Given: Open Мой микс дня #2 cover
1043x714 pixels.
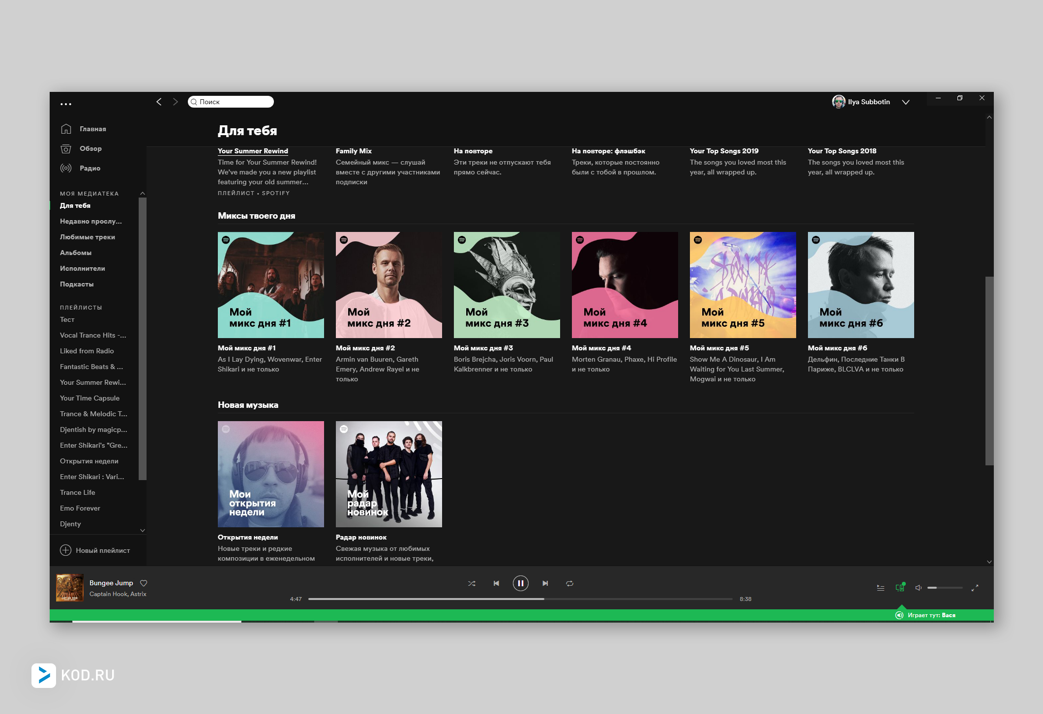Looking at the screenshot, I should [x=389, y=285].
